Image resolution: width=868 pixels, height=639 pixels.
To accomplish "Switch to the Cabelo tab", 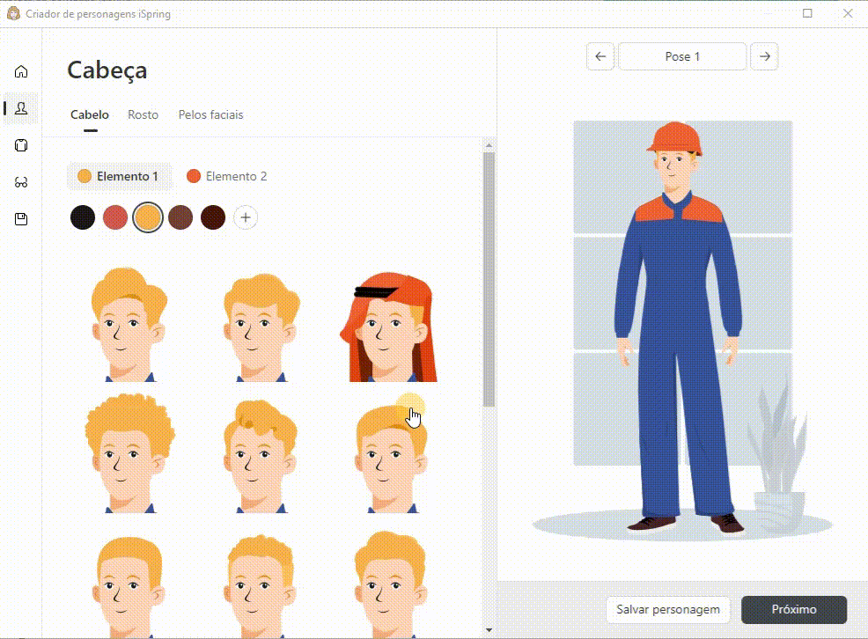I will [x=90, y=114].
